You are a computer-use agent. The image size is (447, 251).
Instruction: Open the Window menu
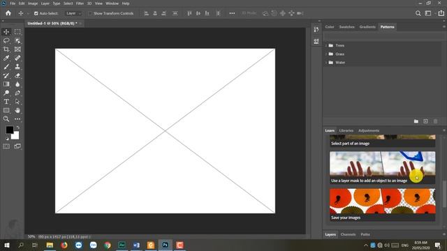point(112,3)
